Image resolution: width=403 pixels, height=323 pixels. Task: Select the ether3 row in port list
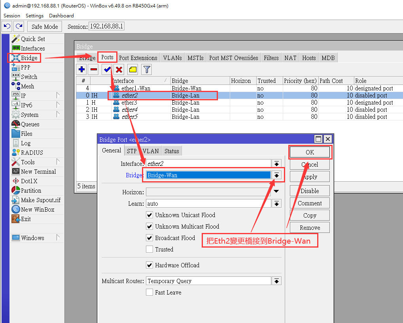[x=239, y=103]
